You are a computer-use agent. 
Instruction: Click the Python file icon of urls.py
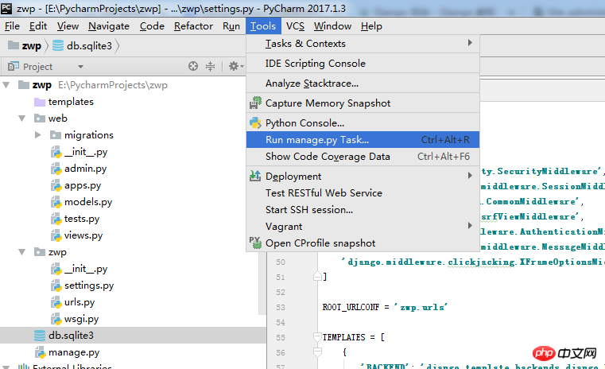pos(56,302)
